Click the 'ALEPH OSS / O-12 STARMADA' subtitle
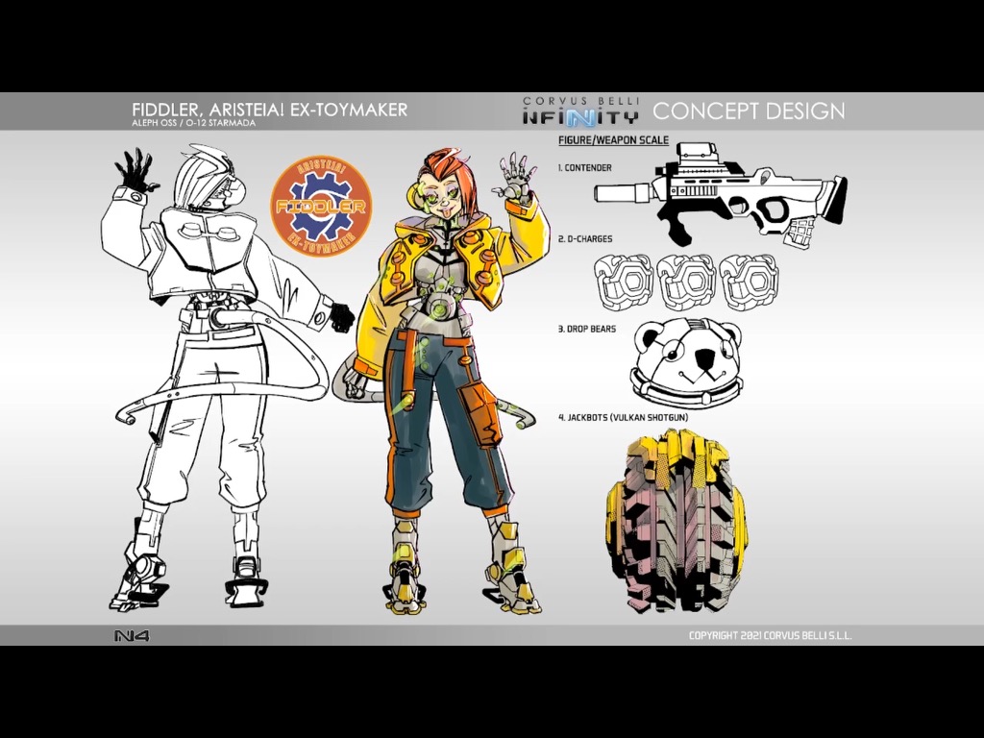Viewport: 984px width, 738px height. pyautogui.click(x=194, y=123)
